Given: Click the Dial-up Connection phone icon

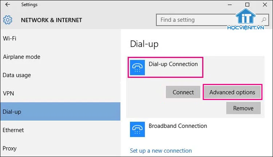Looking at the screenshot, I should point(137,67).
